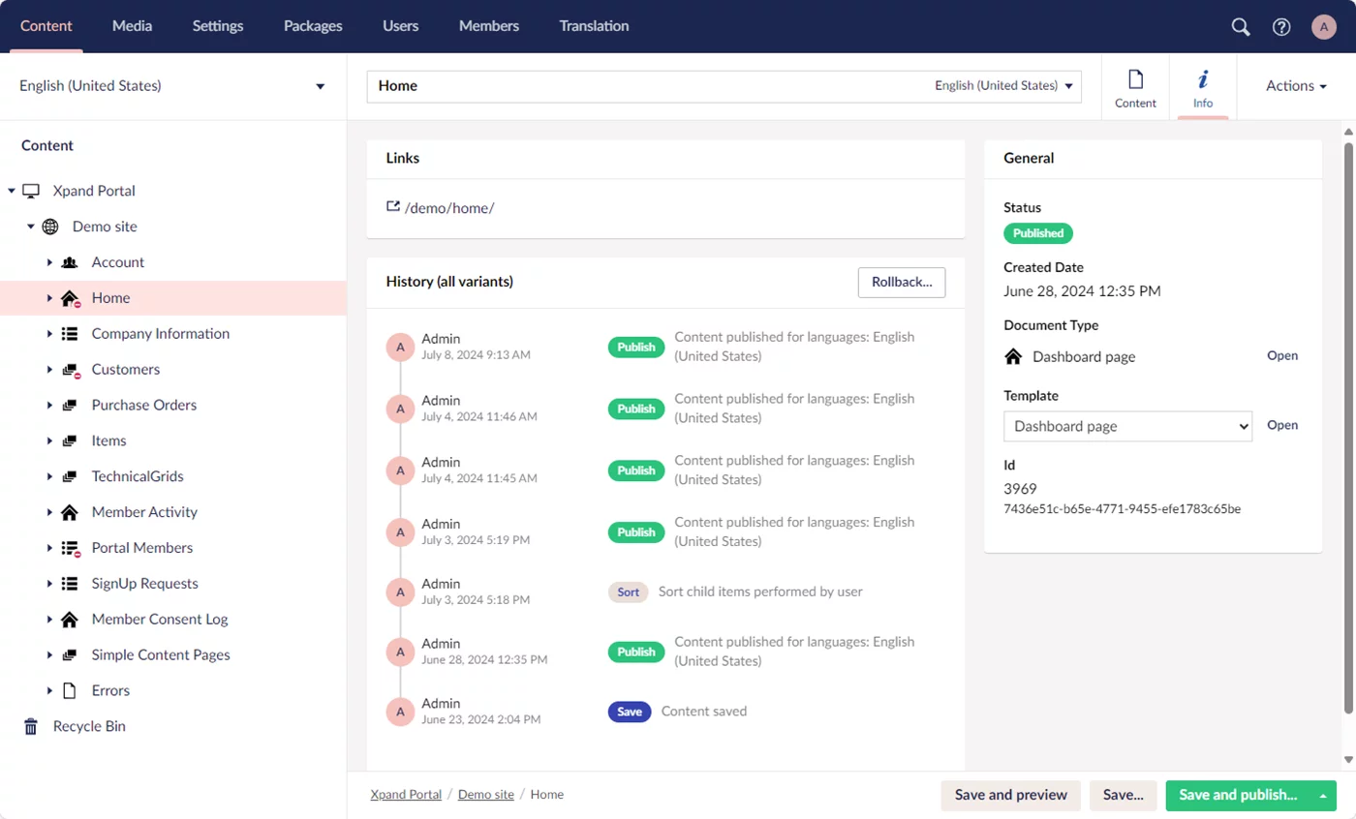Click the Account people icon in tree
The width and height of the screenshot is (1356, 819).
tap(69, 262)
